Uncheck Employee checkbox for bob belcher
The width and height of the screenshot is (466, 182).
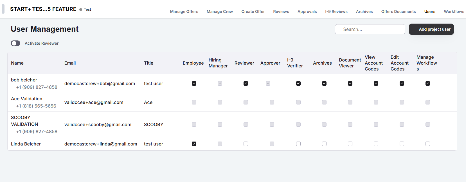pyautogui.click(x=194, y=83)
